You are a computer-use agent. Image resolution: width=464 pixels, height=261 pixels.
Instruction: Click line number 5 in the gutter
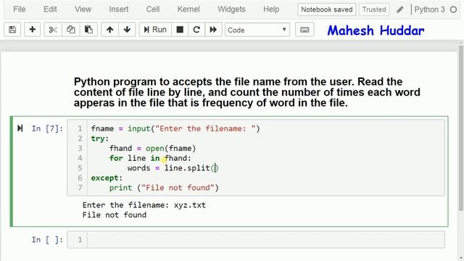80,168
